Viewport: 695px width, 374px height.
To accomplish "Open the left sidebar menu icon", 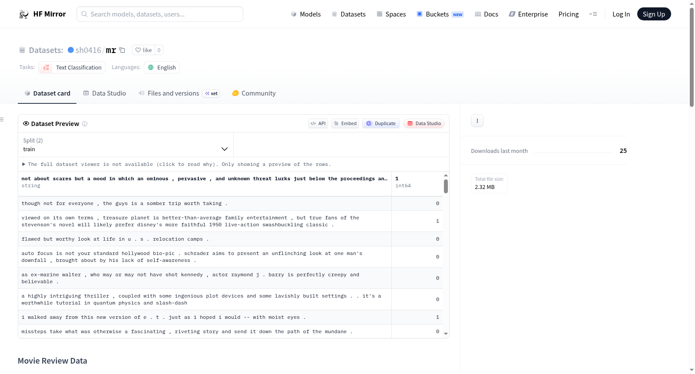I will [2, 119].
